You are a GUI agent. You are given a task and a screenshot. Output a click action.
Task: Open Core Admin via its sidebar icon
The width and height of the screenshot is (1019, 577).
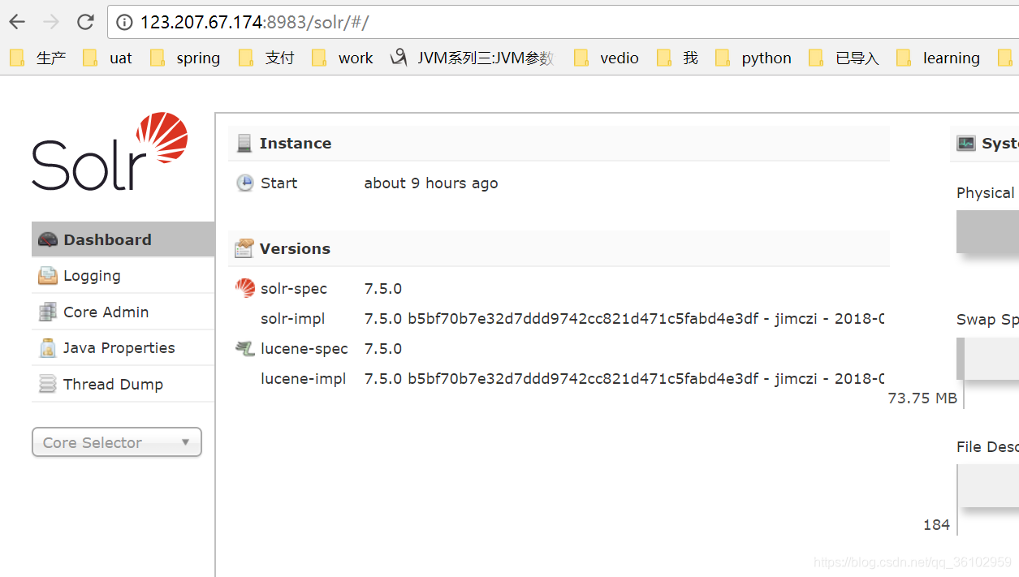[x=47, y=312]
